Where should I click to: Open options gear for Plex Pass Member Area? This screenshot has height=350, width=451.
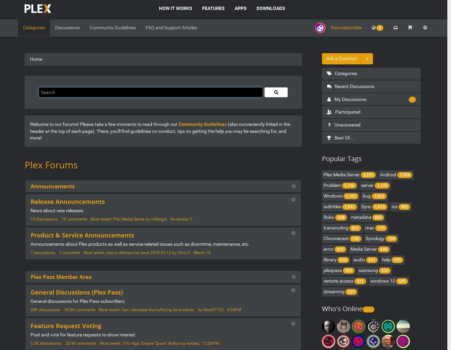click(x=294, y=277)
